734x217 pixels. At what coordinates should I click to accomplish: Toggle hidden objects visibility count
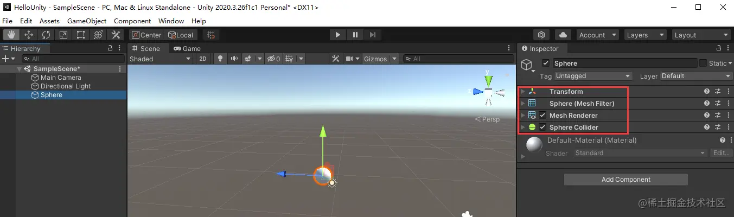click(274, 59)
